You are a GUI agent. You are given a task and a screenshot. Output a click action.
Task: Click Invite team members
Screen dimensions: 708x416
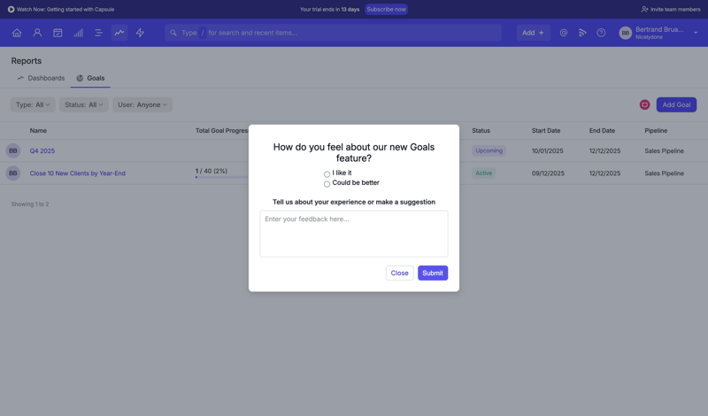pyautogui.click(x=671, y=9)
